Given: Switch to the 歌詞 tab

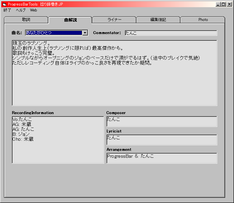Looking at the screenshot, I should [x=26, y=20].
